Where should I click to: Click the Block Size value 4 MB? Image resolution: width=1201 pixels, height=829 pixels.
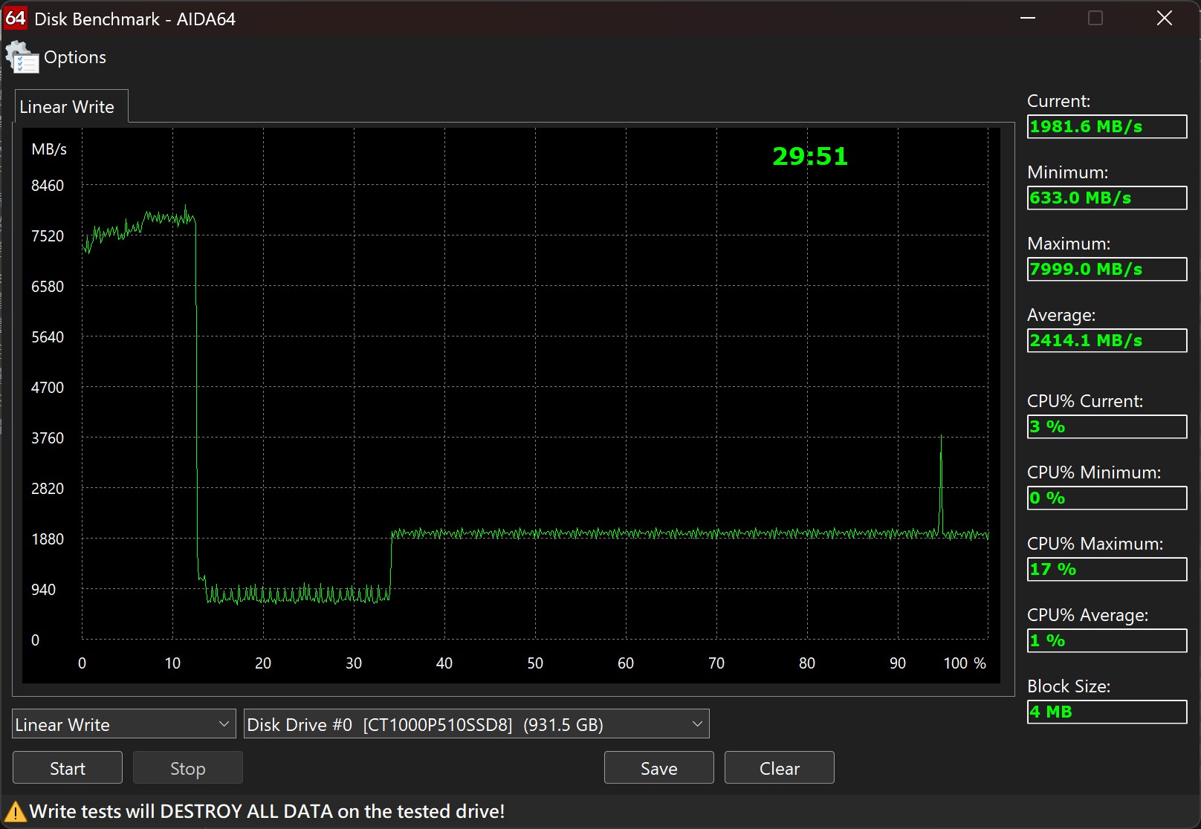pyautogui.click(x=1107, y=712)
